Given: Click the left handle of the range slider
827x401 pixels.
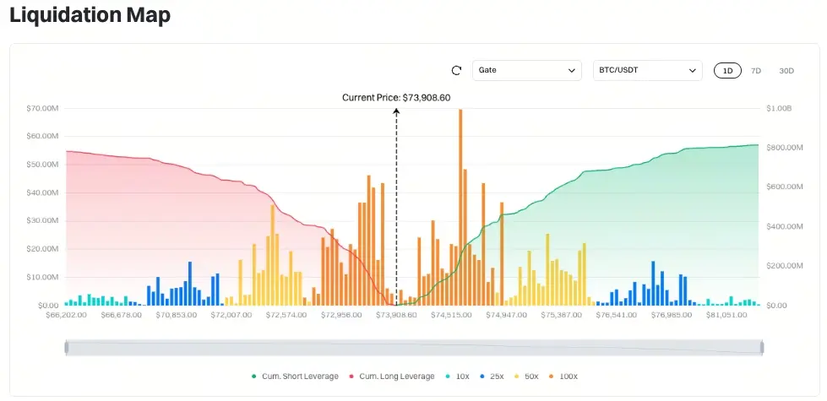Looking at the screenshot, I should (67, 347).
